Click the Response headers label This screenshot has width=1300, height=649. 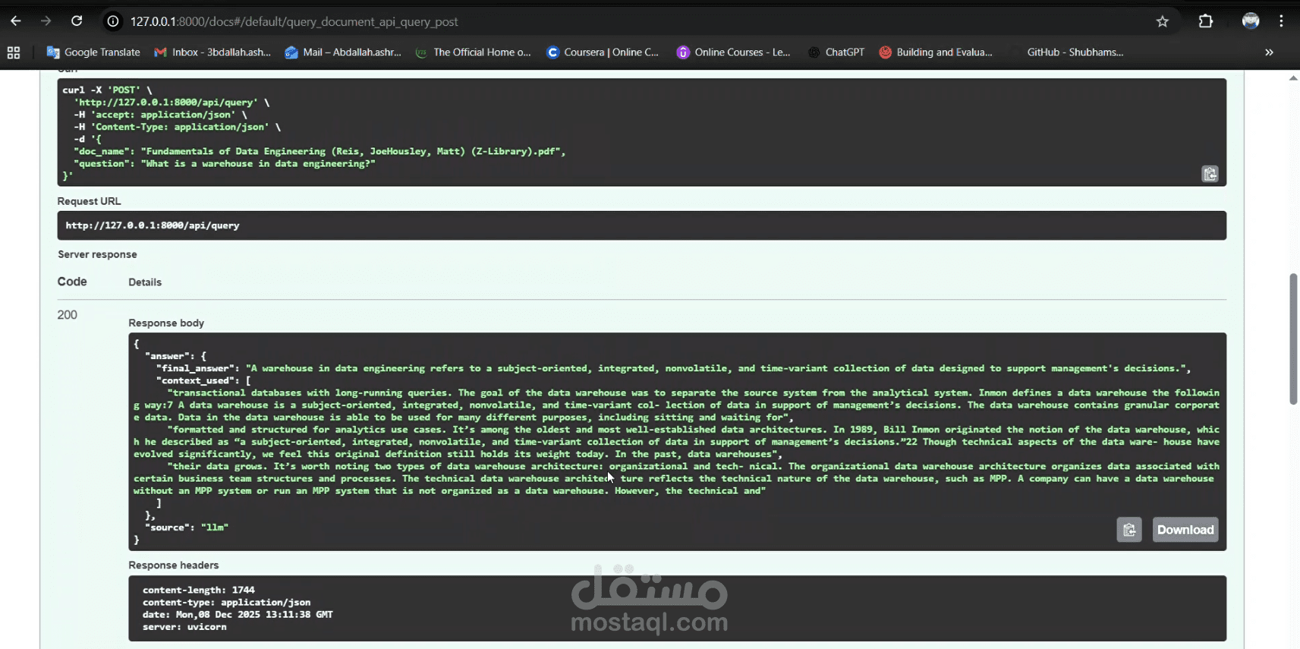(173, 565)
